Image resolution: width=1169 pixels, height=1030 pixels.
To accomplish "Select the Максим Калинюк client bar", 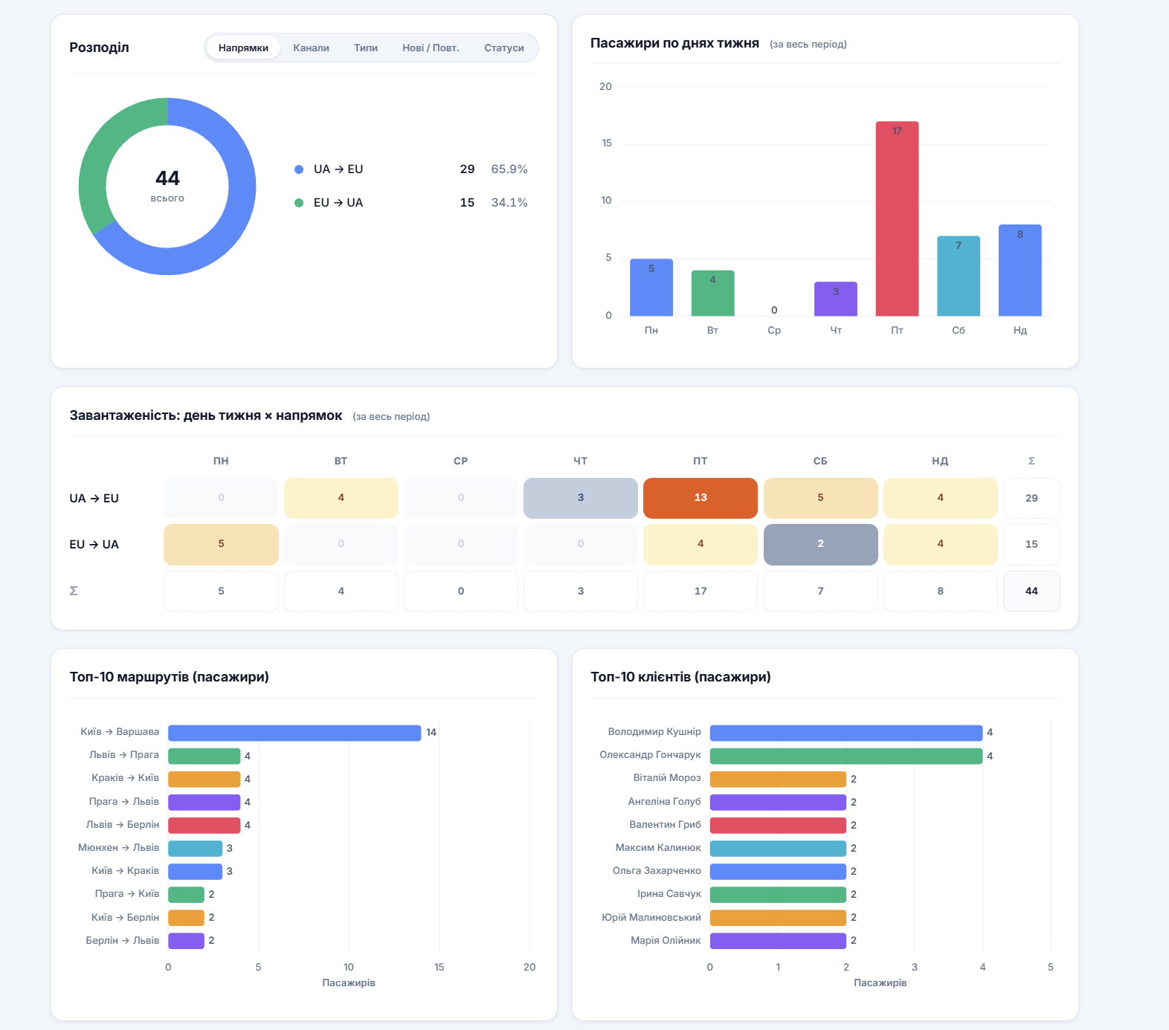I will [x=778, y=848].
